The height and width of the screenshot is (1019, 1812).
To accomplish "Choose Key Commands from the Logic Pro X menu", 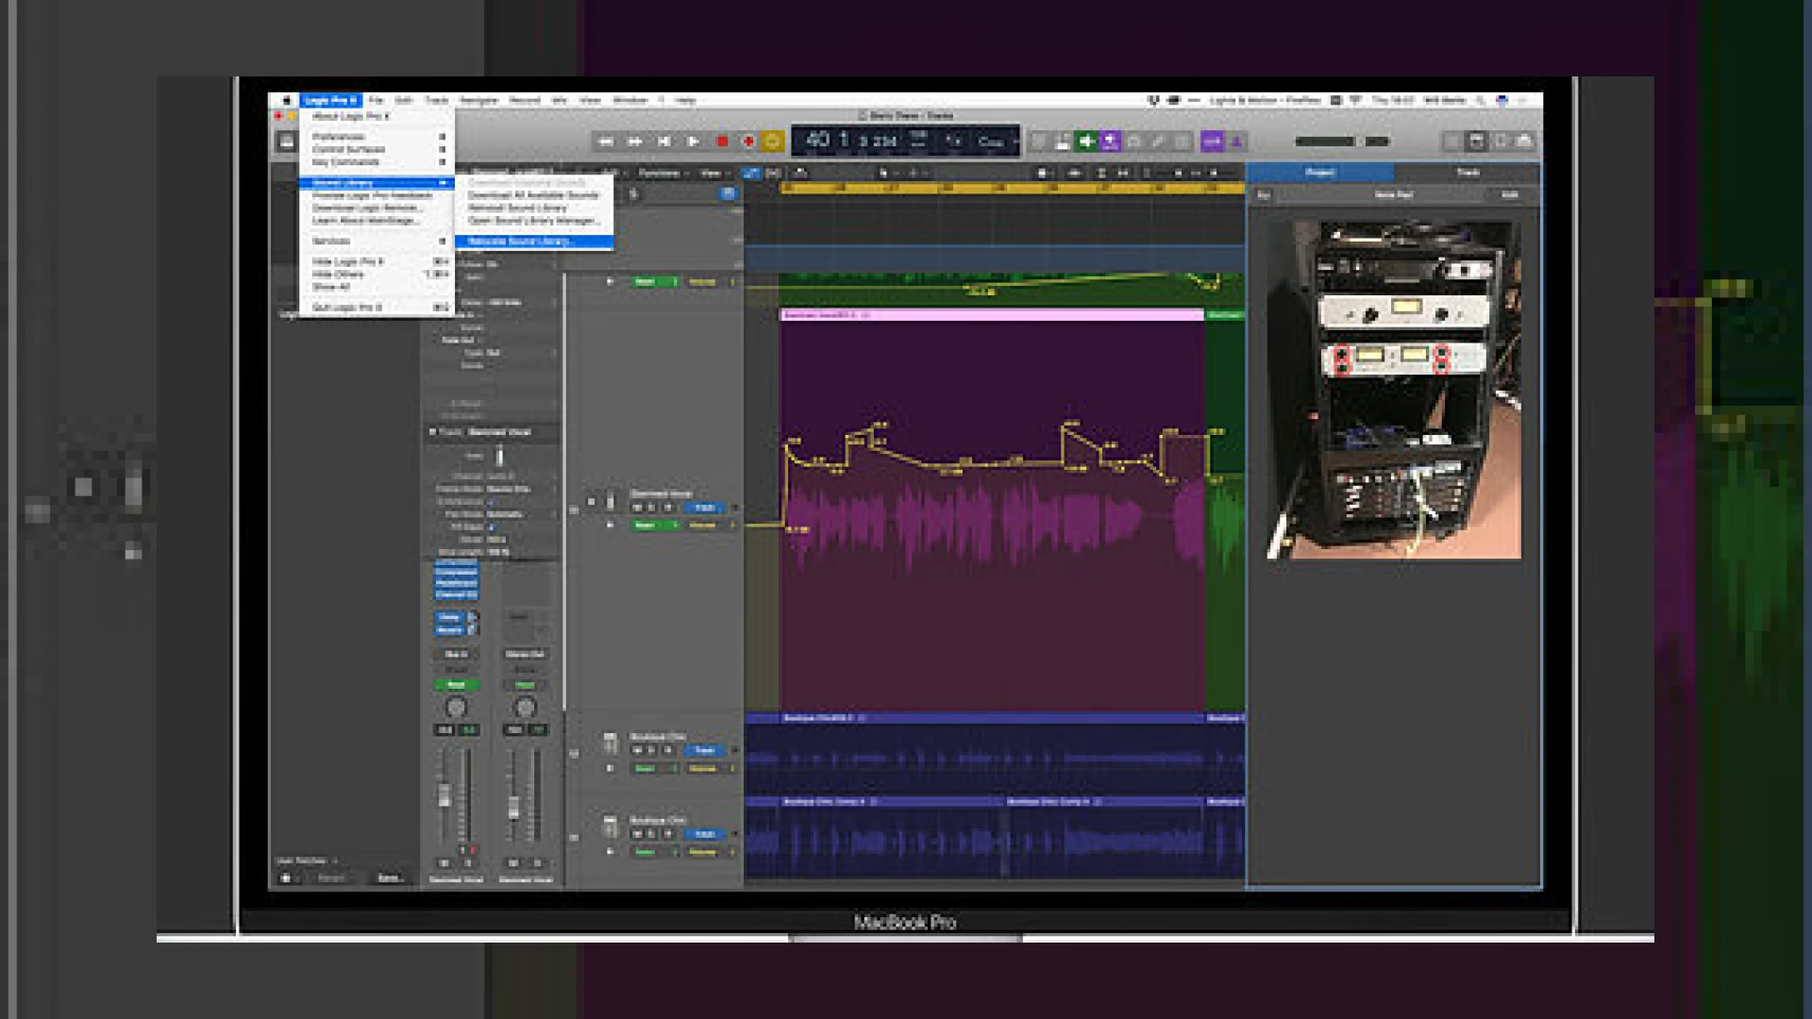I will (377, 162).
